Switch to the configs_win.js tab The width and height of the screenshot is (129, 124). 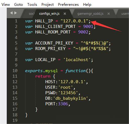[49, 14]
